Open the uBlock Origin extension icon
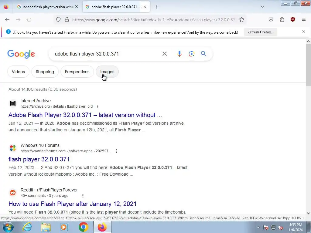Viewport: 311px width, 233px height. point(293,19)
